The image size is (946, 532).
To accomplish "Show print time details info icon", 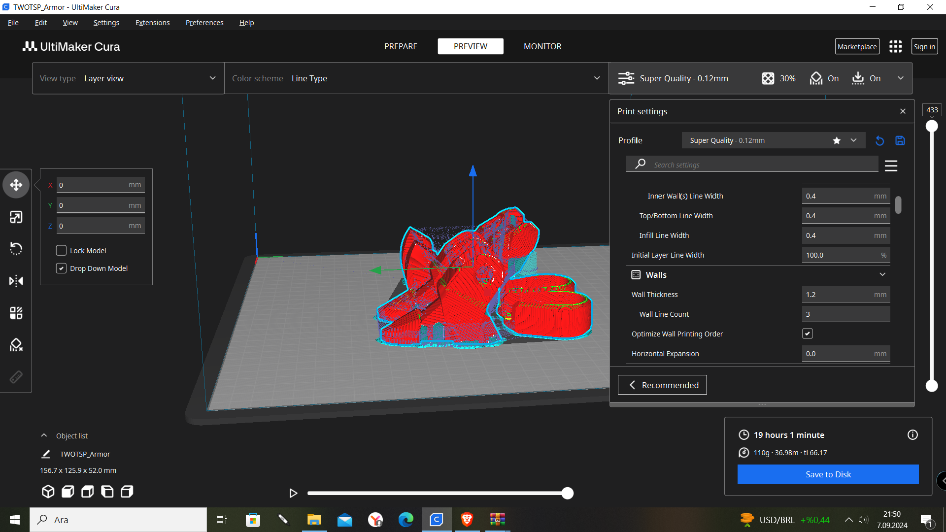I will coord(912,435).
